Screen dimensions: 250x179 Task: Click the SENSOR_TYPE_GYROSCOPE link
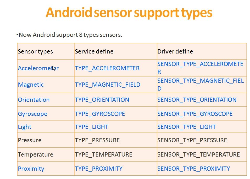click(x=195, y=114)
